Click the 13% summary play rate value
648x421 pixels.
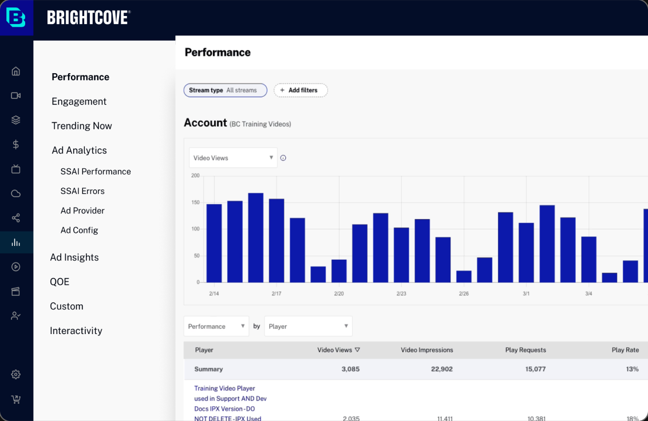[633, 369]
